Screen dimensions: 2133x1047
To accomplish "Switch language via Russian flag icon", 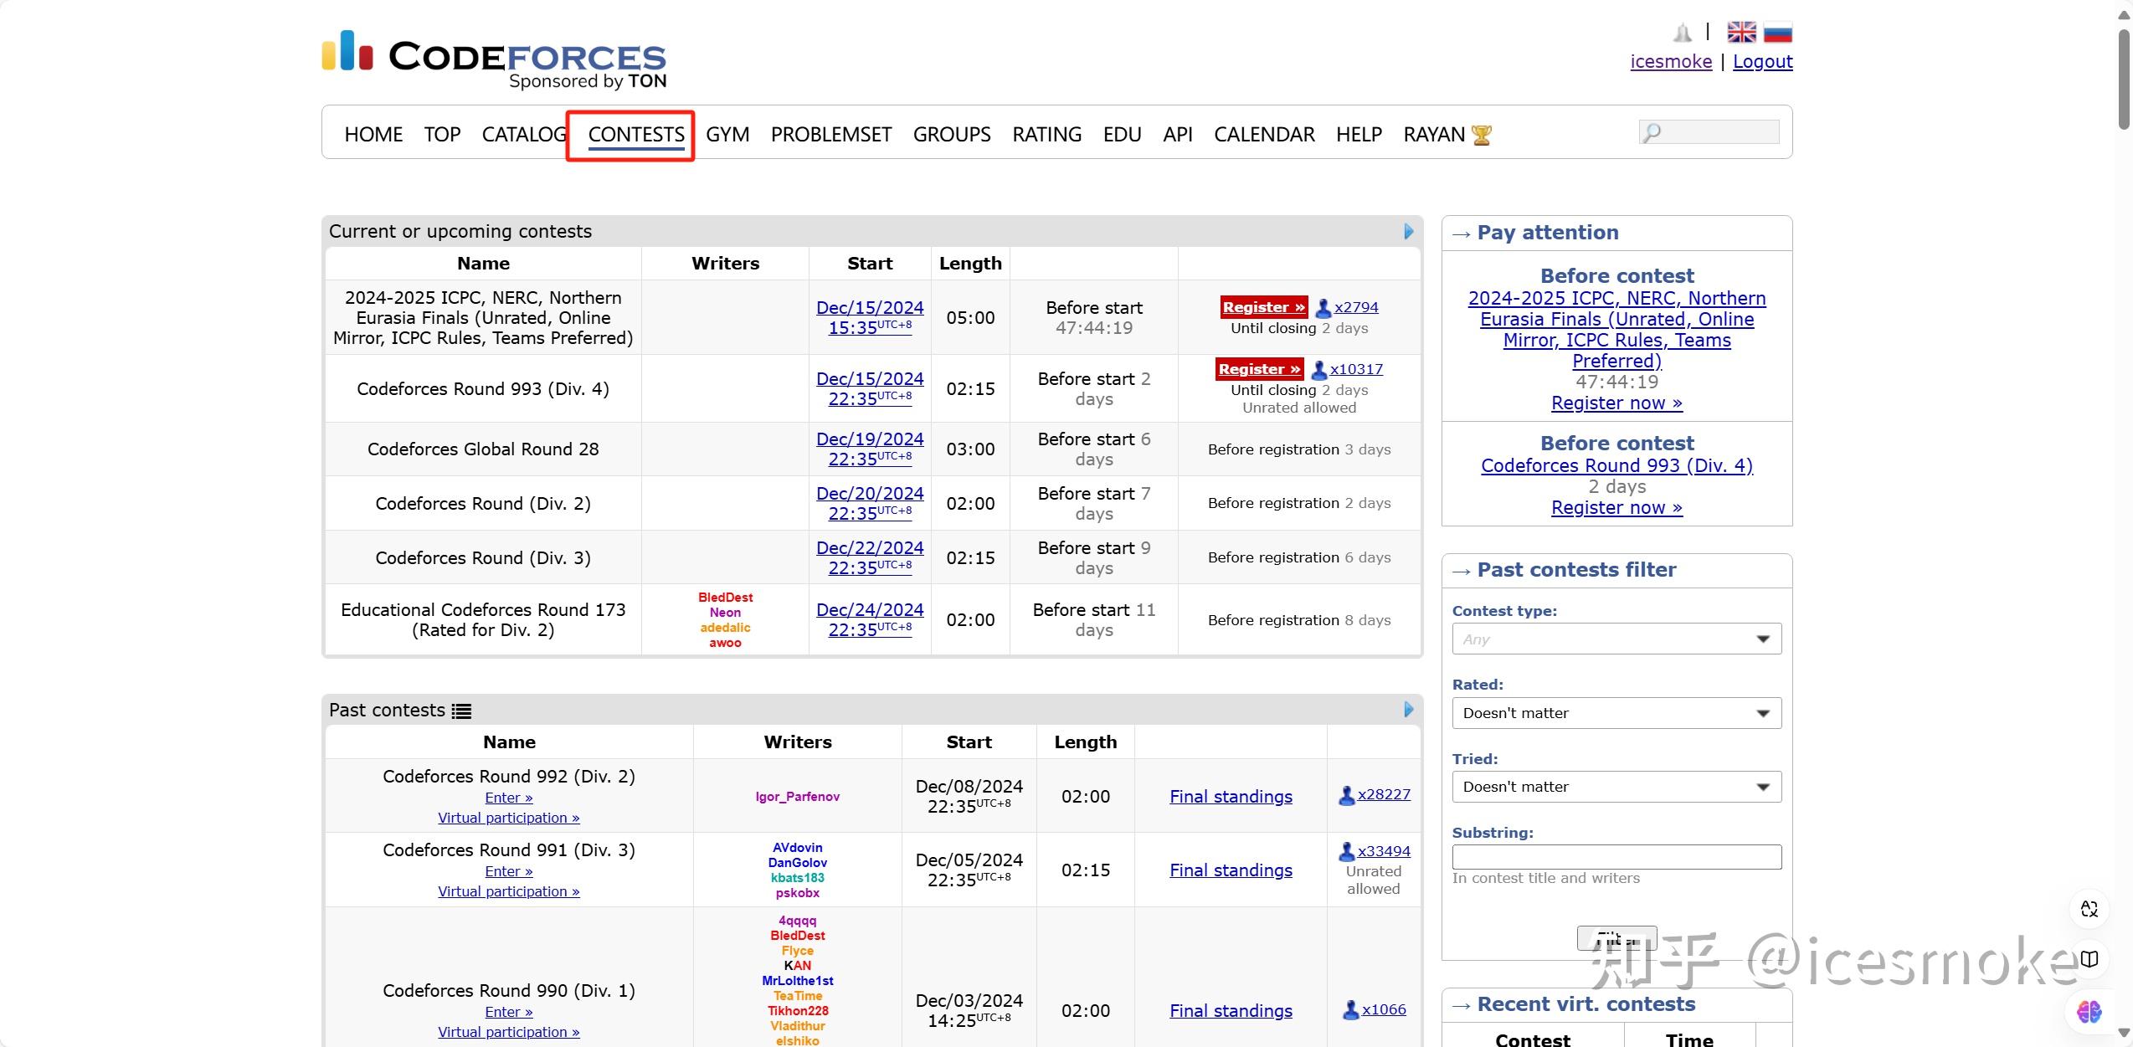I will pyautogui.click(x=1777, y=32).
